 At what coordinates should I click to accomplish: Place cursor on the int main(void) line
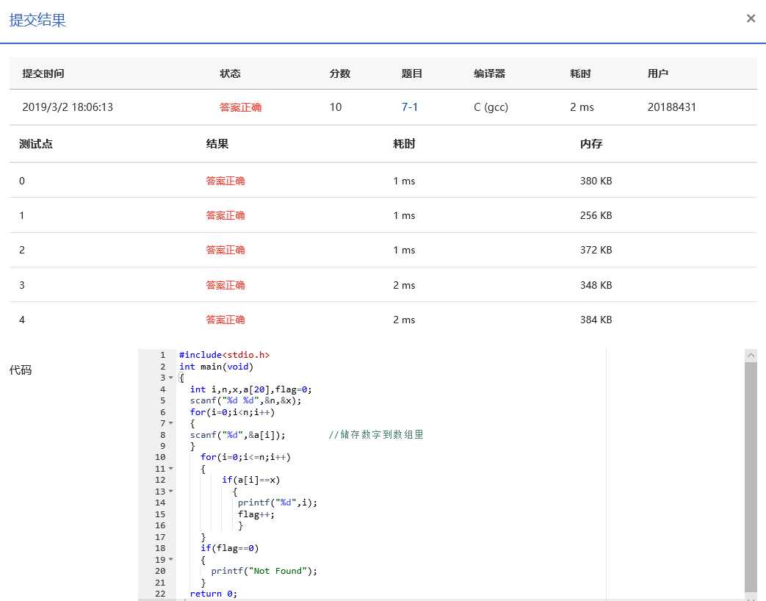216,367
